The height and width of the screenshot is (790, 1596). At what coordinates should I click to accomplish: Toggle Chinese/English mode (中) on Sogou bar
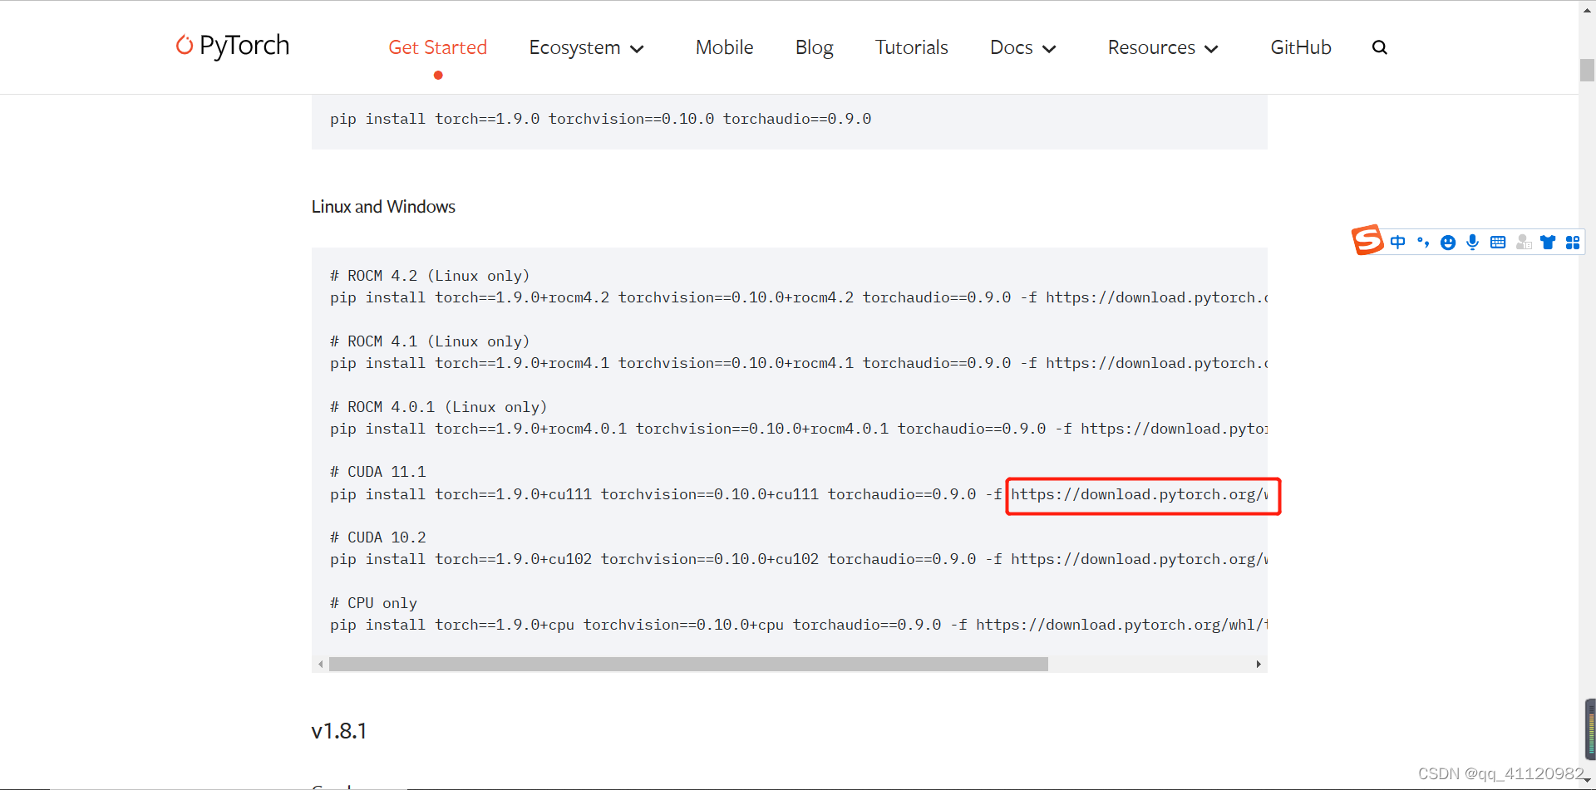1398,243
